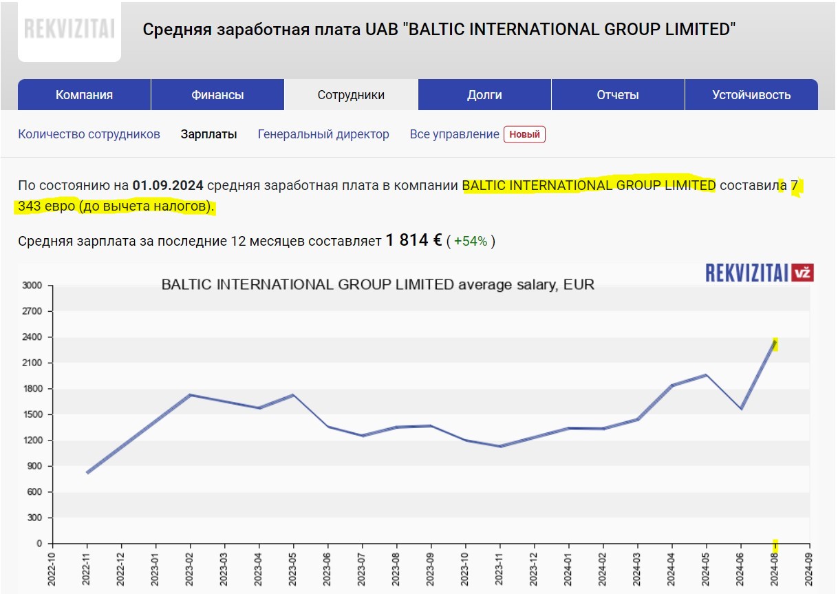Click the green +54% change indicator
838x594 pixels.
pos(471,241)
